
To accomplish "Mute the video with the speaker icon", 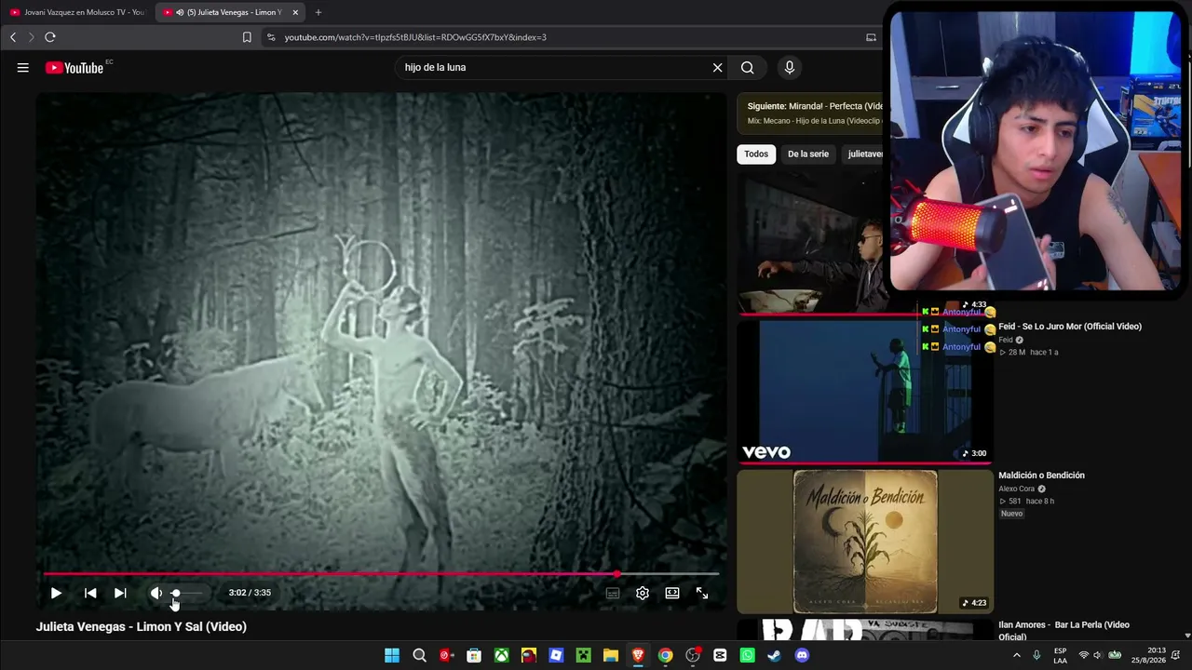I will [156, 593].
